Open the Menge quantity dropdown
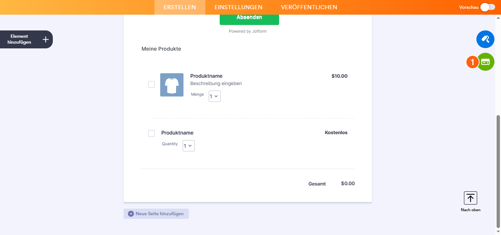 click(215, 96)
